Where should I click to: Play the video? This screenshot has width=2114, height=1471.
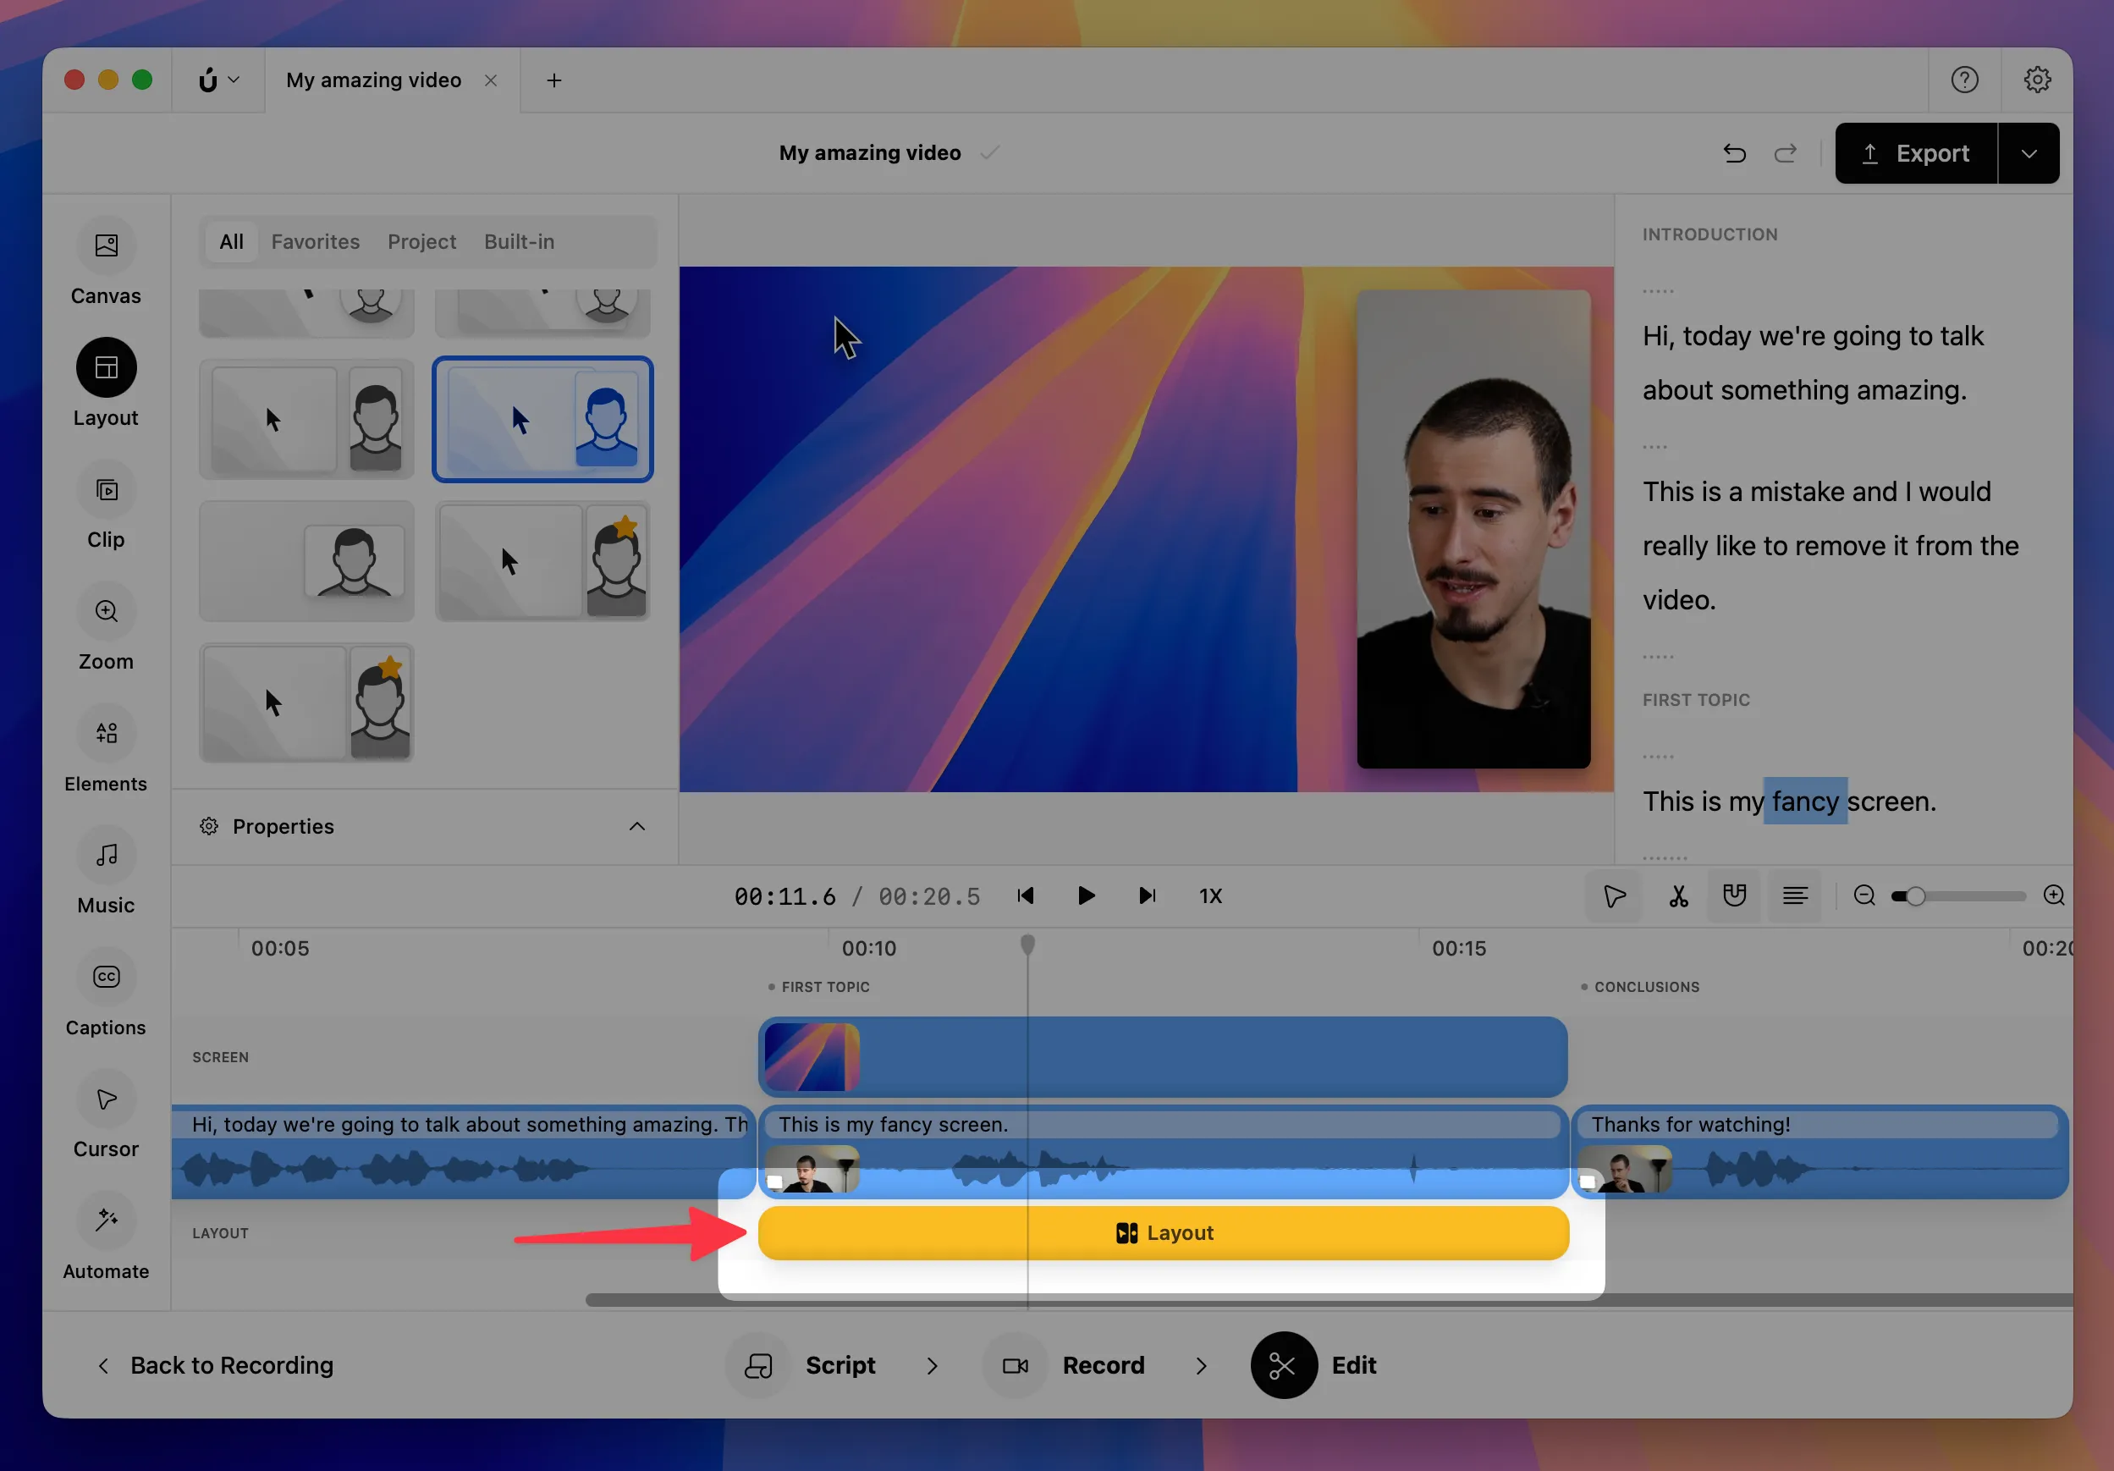click(1086, 895)
